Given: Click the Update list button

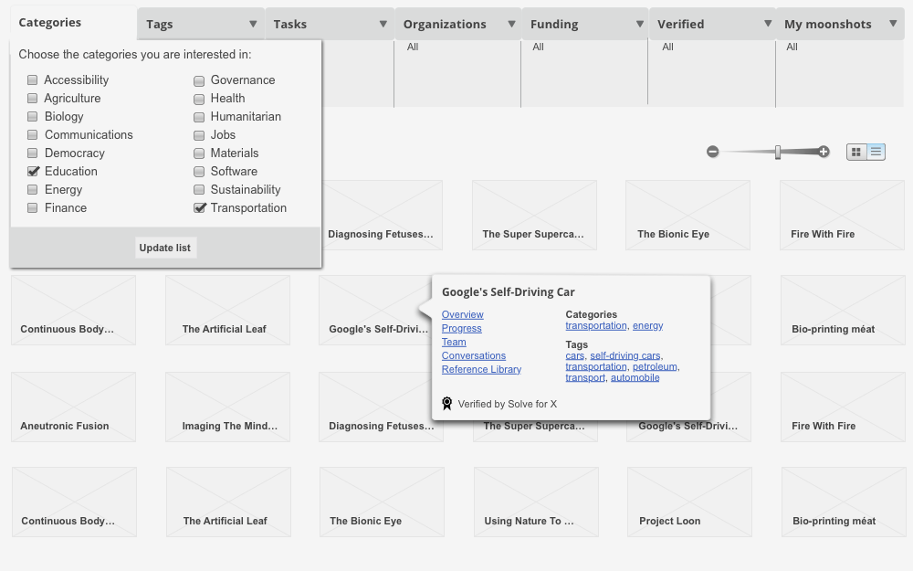Looking at the screenshot, I should (165, 247).
